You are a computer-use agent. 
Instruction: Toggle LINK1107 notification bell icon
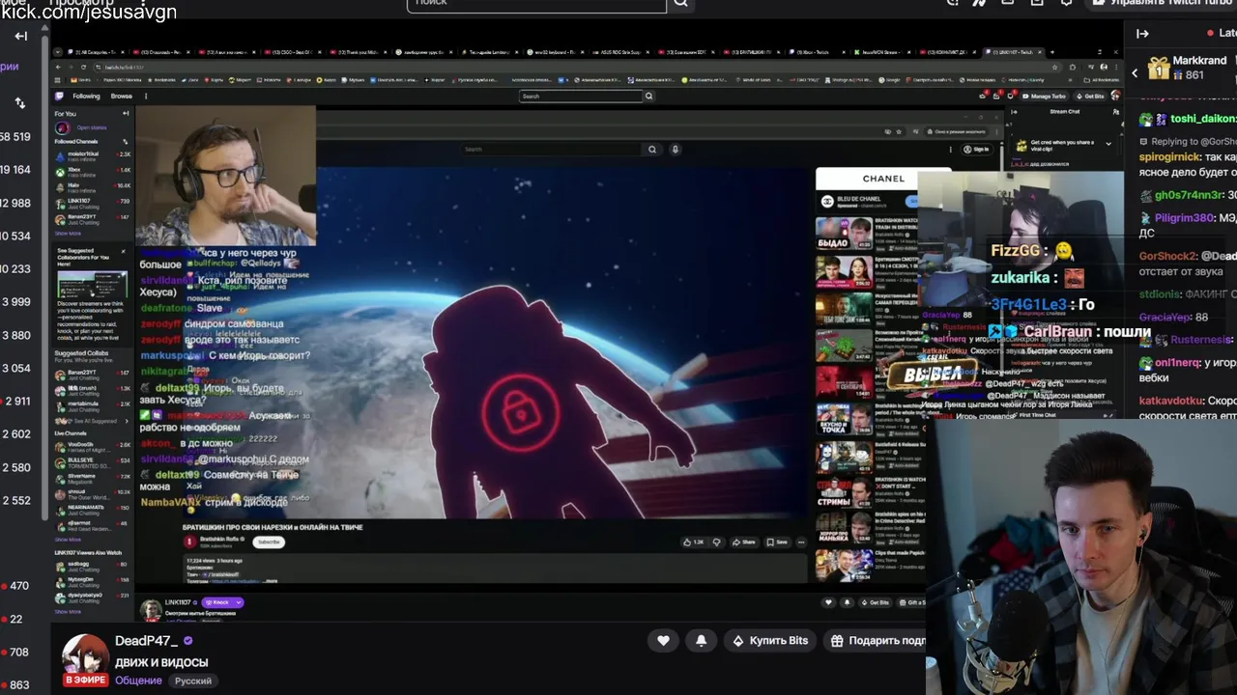pyautogui.click(x=847, y=602)
